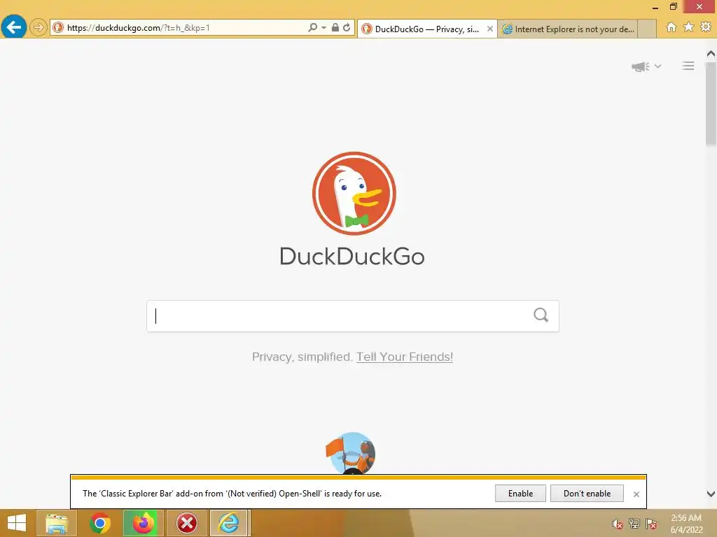The height and width of the screenshot is (537, 717).
Task: Open the DuckDuckGo hamburger menu
Action: [x=688, y=66]
